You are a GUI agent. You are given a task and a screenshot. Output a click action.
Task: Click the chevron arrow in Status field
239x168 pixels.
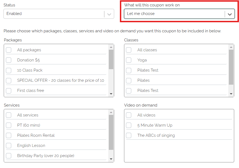(x=109, y=14)
